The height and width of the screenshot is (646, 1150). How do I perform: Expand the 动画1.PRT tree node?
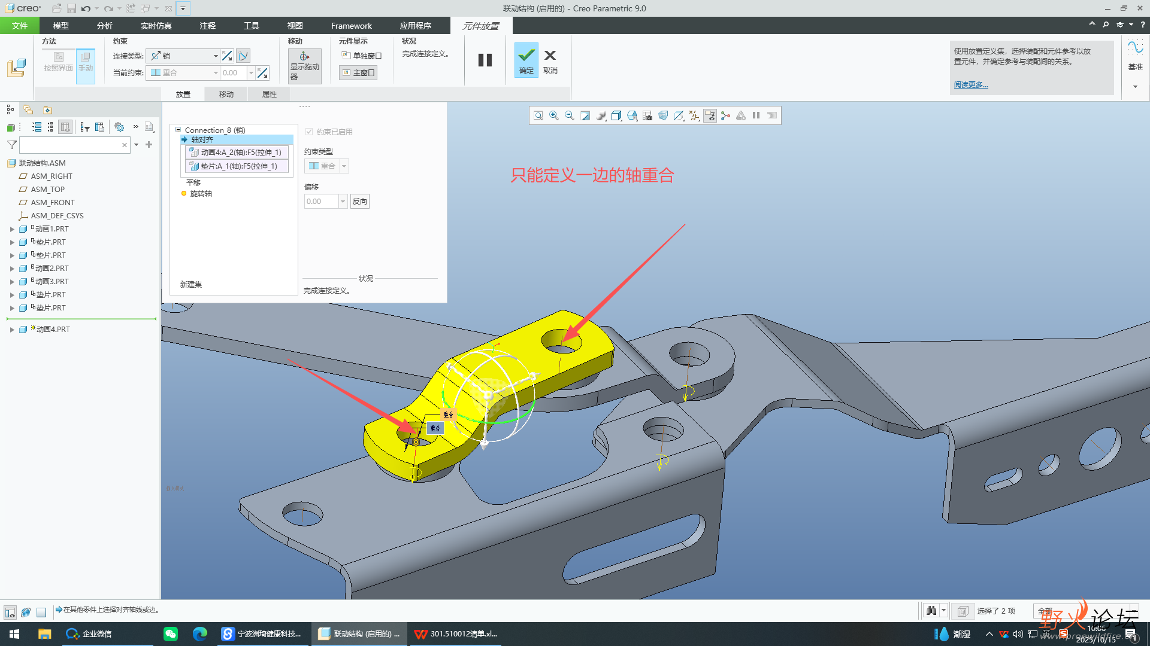coord(12,229)
